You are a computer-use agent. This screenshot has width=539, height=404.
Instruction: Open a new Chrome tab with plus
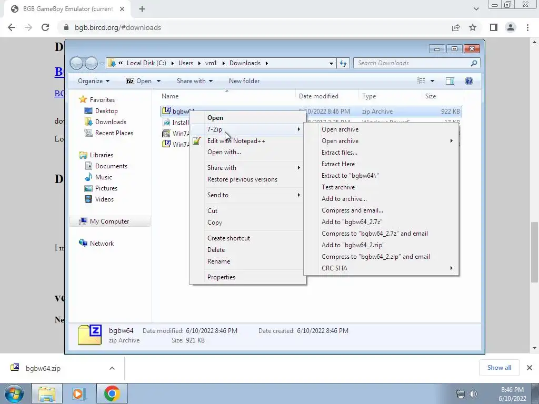pyautogui.click(x=142, y=9)
